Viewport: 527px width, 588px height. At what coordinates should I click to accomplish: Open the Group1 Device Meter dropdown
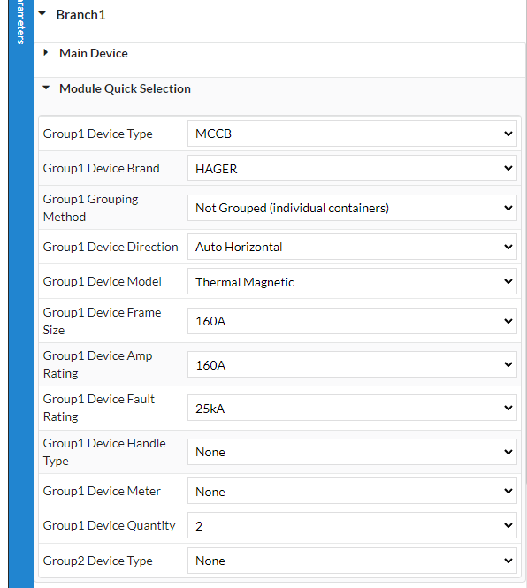tap(352, 492)
